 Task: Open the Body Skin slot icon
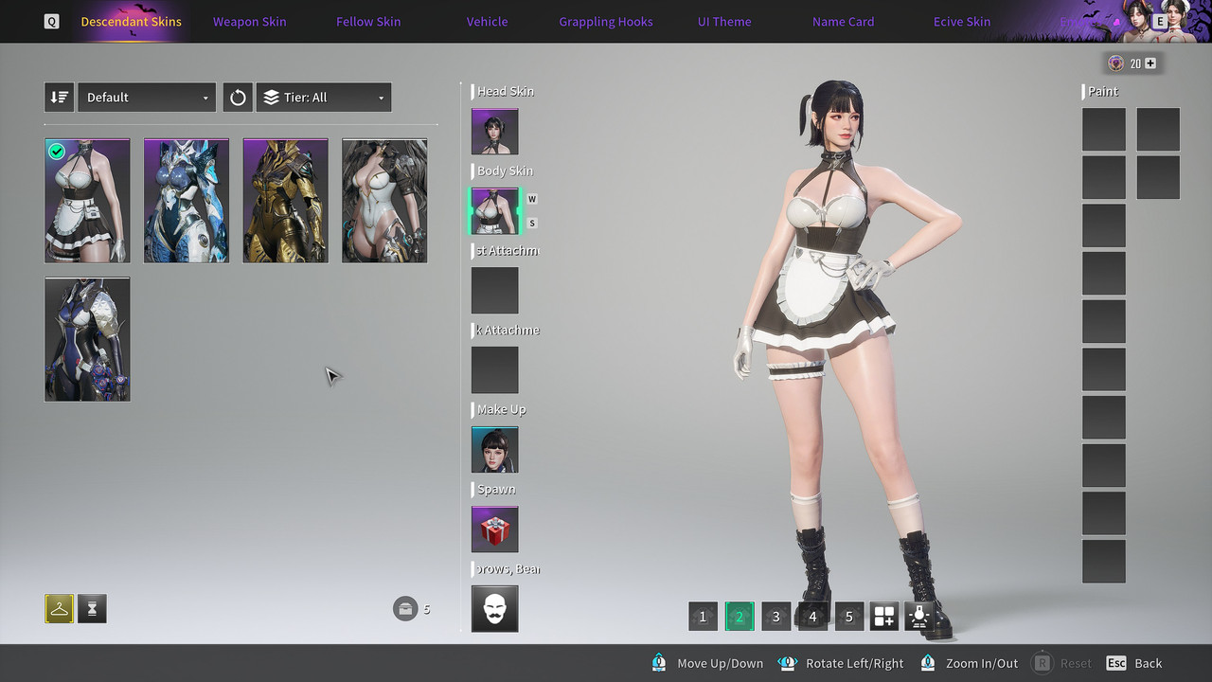(x=495, y=211)
